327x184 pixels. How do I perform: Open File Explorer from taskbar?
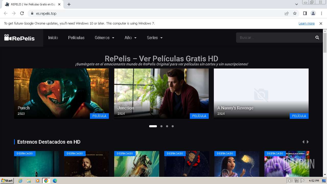click(29, 181)
